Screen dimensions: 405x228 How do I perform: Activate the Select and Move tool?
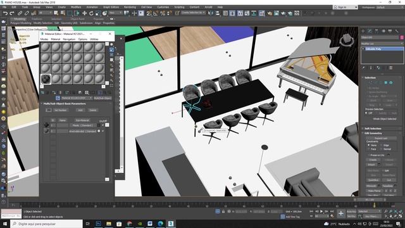tap(84, 13)
